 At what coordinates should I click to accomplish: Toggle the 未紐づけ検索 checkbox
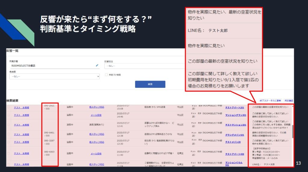(x=106, y=75)
